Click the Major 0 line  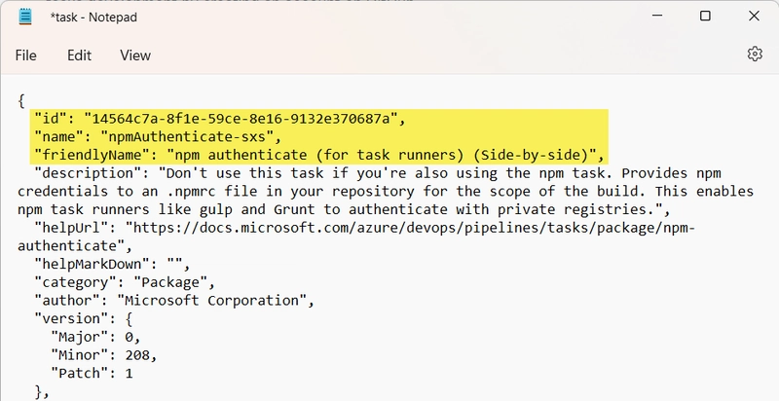click(x=95, y=338)
